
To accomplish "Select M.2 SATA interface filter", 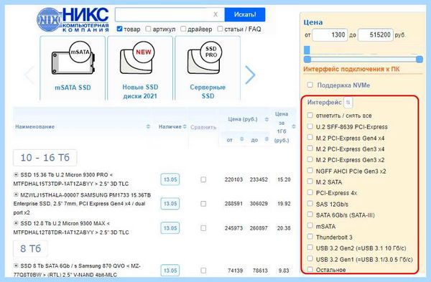I will coord(310,182).
